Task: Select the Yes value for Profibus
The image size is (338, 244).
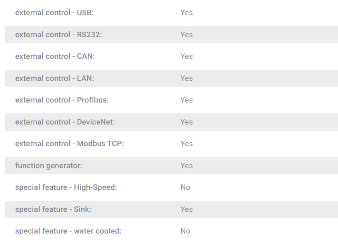Action: pyautogui.click(x=186, y=100)
